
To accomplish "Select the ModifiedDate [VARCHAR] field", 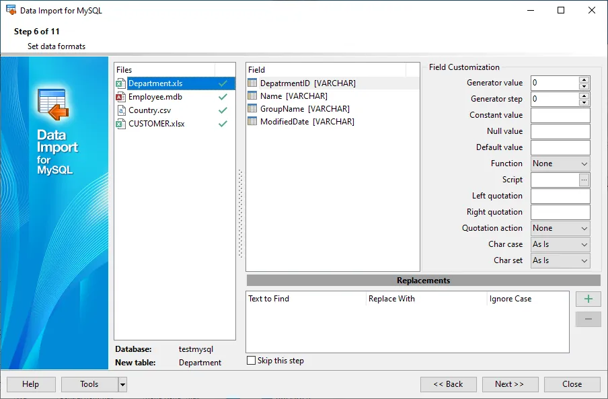I will tap(333, 121).
